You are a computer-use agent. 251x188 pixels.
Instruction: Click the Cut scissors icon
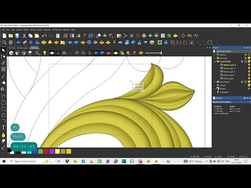click(x=24, y=36)
